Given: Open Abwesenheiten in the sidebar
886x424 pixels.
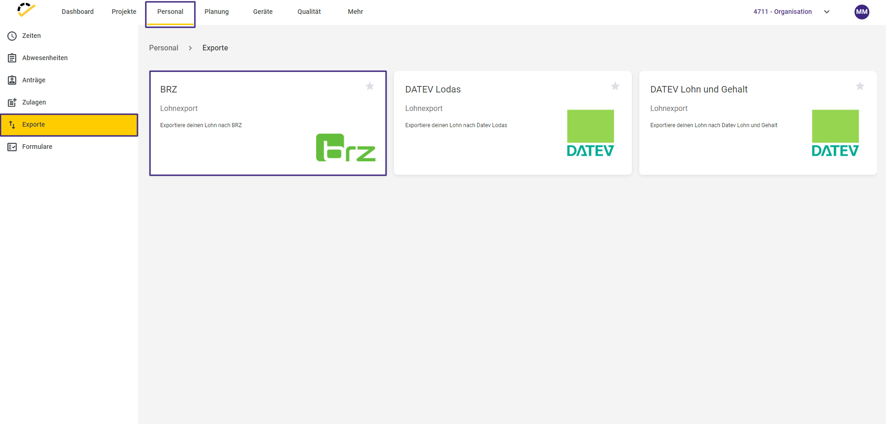Looking at the screenshot, I should pos(69,58).
